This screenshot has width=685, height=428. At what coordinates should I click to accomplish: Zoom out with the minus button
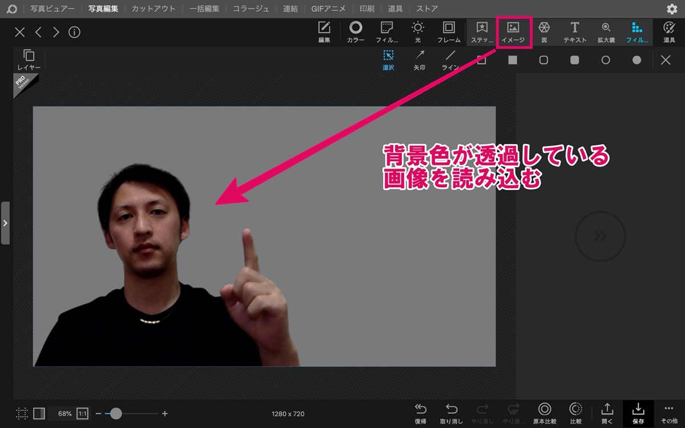pyautogui.click(x=98, y=413)
